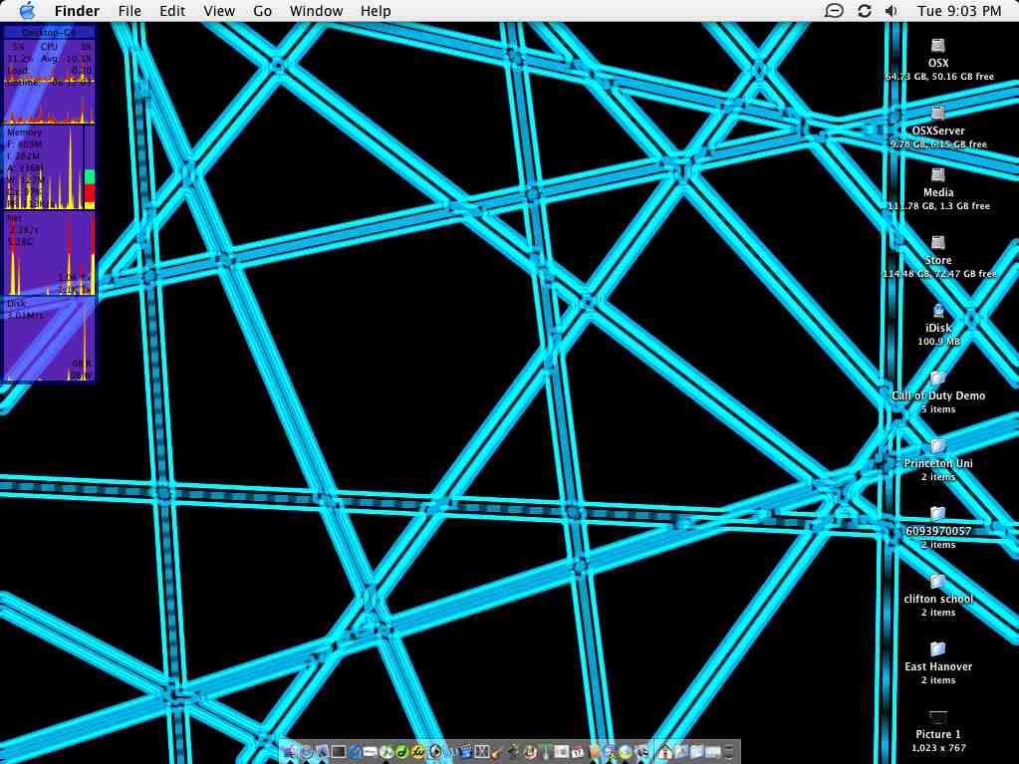Open Dreamweaver from the dock
Image resolution: width=1019 pixels, height=764 pixels.
point(401,752)
